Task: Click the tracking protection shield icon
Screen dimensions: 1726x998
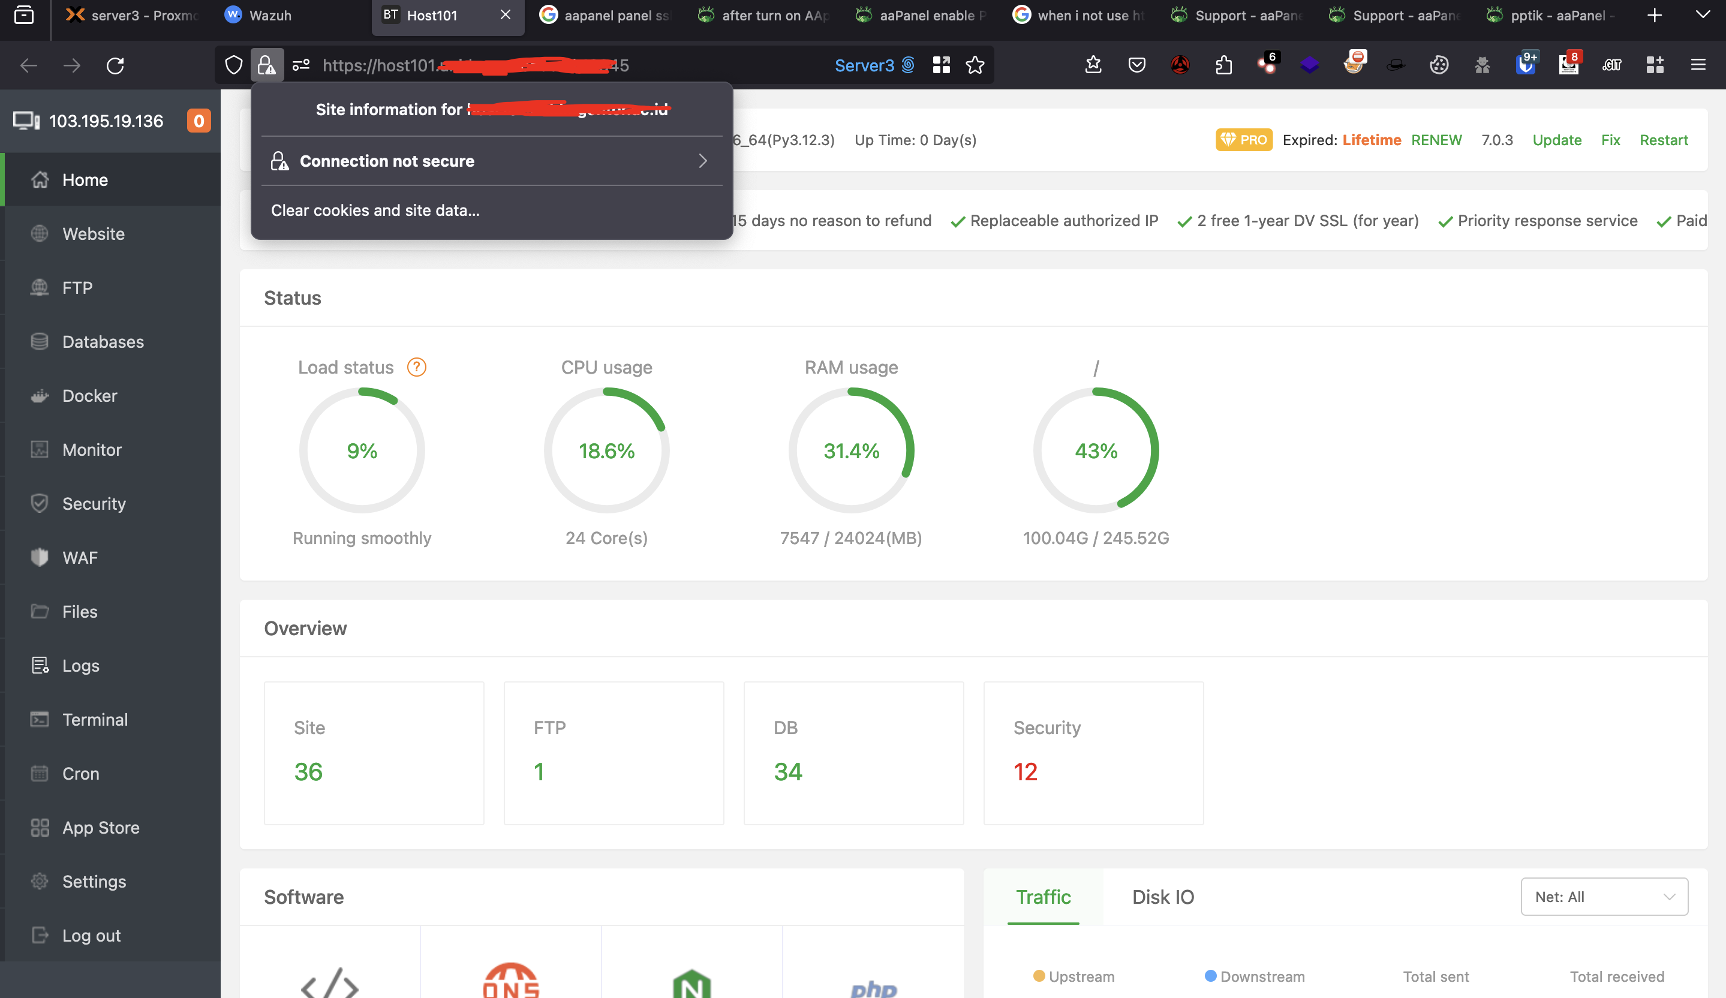Action: (233, 65)
